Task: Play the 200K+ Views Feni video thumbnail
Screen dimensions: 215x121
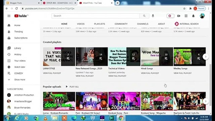Action: tap(124, 101)
